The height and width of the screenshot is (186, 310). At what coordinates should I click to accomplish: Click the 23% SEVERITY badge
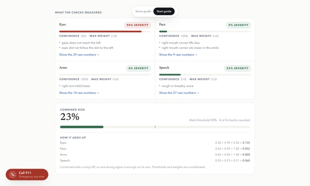pos(237,68)
